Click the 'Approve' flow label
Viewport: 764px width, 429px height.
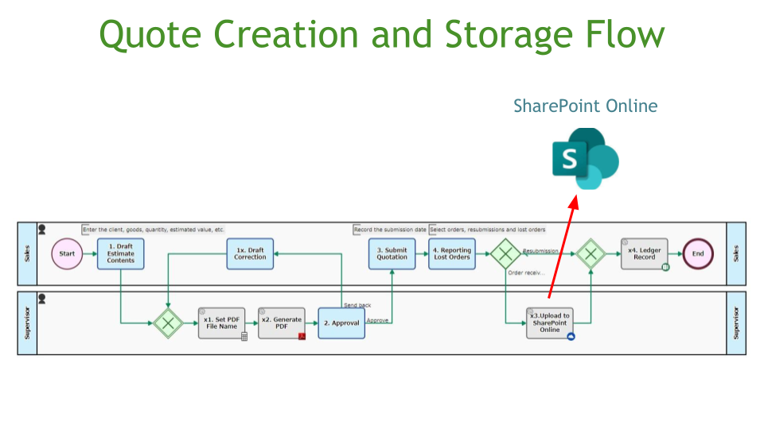pyautogui.click(x=377, y=320)
